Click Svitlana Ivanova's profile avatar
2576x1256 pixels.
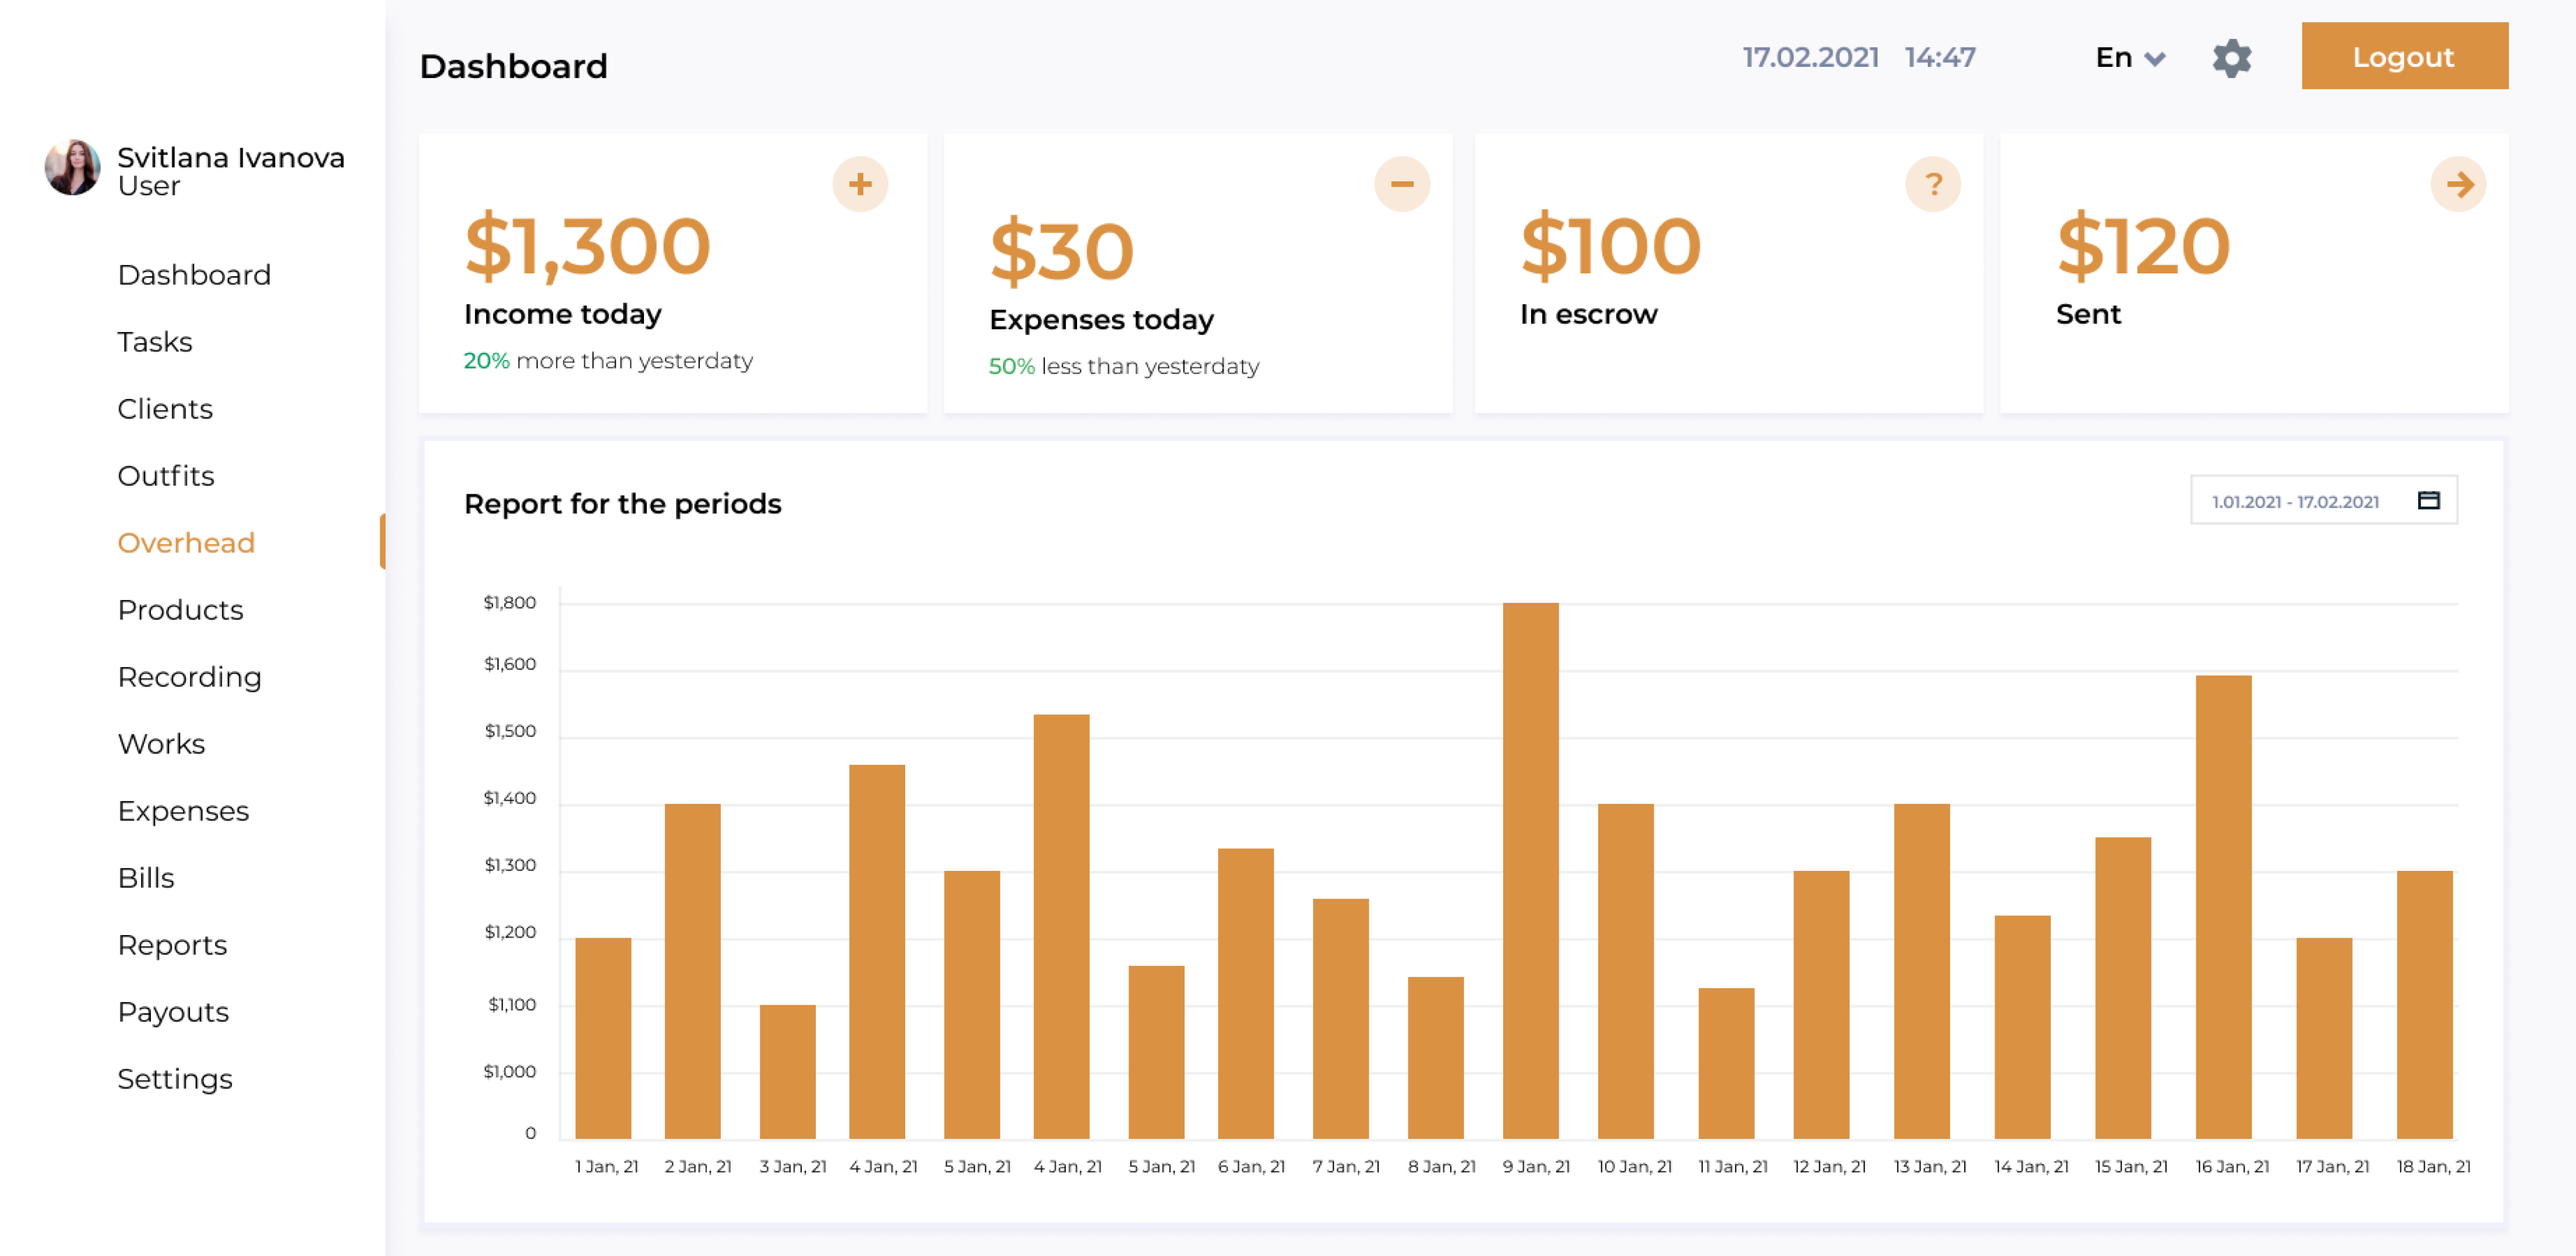(73, 168)
